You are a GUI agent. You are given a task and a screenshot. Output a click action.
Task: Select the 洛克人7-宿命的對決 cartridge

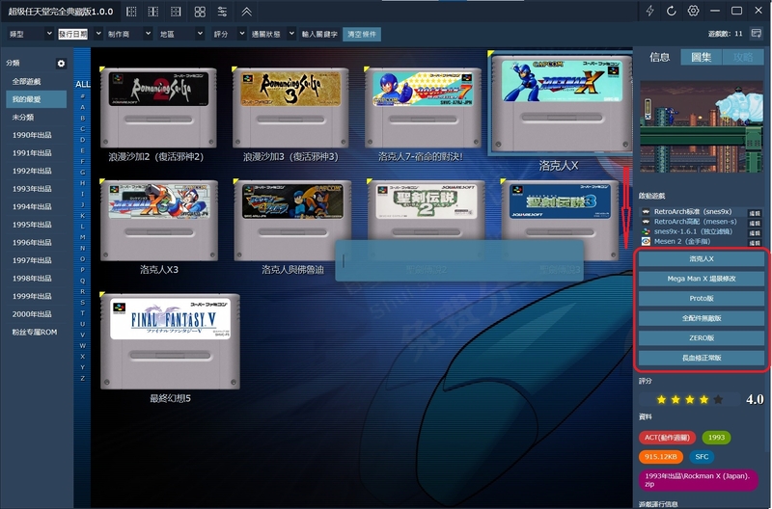coord(423,108)
